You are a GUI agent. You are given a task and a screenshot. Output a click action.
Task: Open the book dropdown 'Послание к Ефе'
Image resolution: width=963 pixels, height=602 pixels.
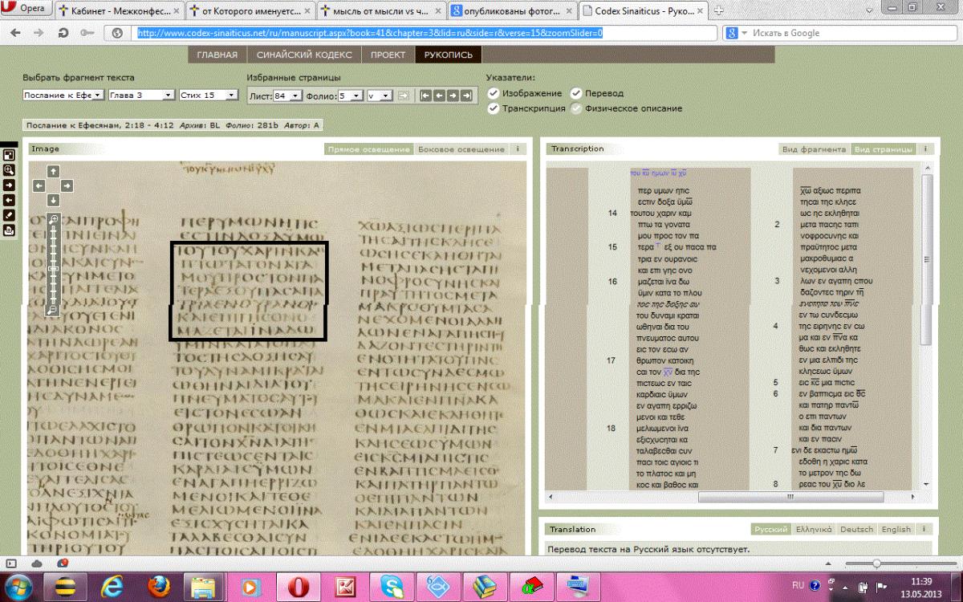(63, 95)
